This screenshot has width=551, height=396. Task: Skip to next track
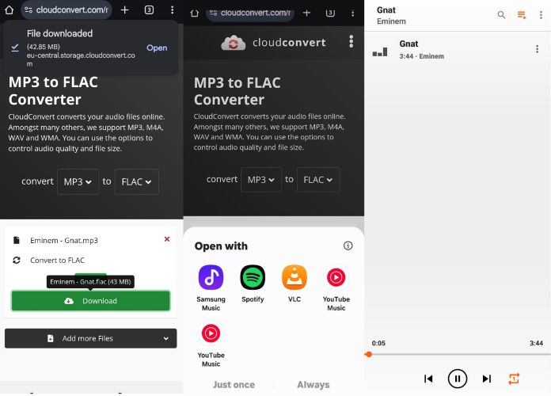point(487,379)
